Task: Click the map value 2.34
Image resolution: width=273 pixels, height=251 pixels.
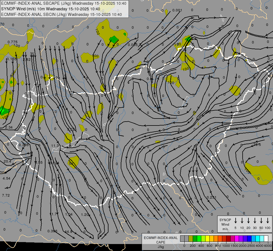Action: (9, 127)
